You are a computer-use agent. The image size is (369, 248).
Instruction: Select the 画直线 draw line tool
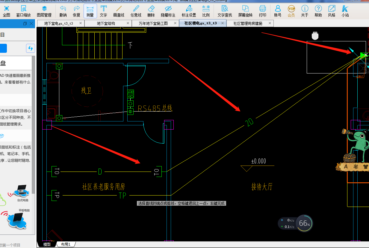119,11
